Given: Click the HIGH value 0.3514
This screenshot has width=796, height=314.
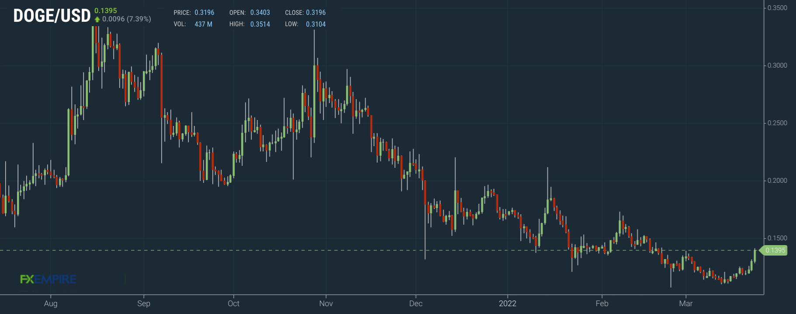Looking at the screenshot, I should point(260,24).
